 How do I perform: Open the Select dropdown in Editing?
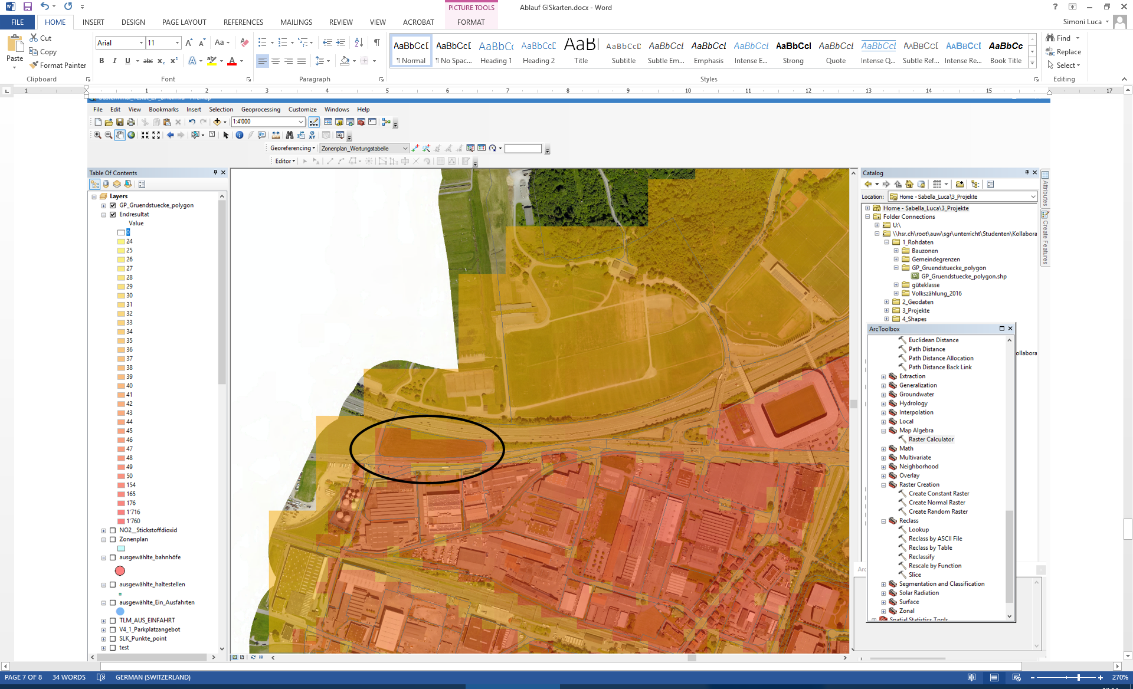tap(1068, 65)
